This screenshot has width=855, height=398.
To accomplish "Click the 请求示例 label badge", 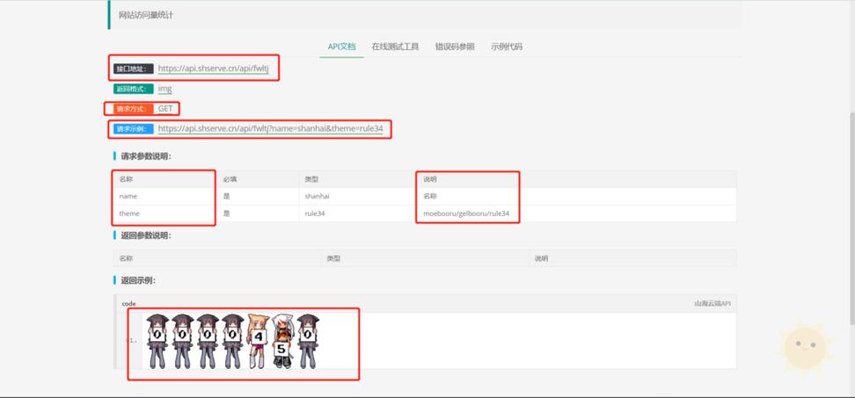I will click(x=134, y=129).
